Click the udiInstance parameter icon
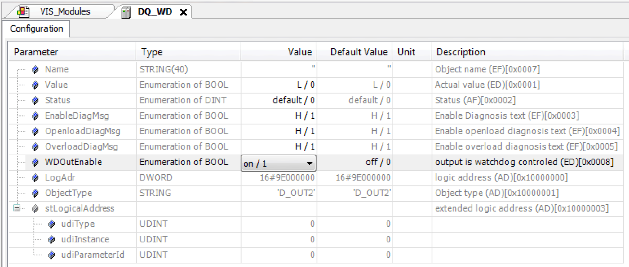This screenshot has height=267, width=629. (x=52, y=240)
